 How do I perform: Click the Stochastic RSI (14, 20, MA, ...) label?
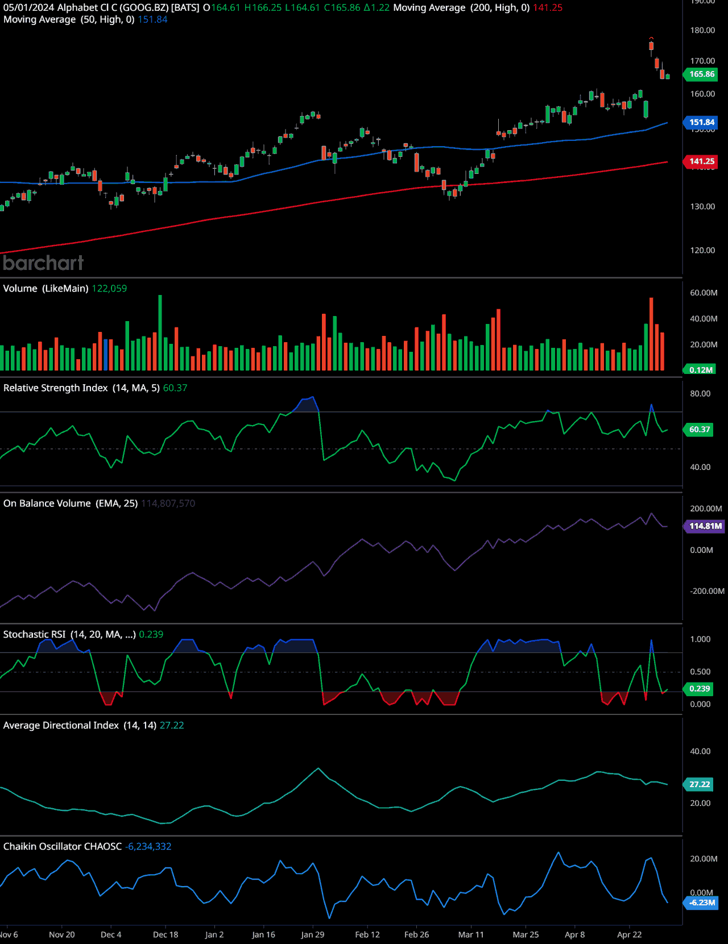click(69, 634)
